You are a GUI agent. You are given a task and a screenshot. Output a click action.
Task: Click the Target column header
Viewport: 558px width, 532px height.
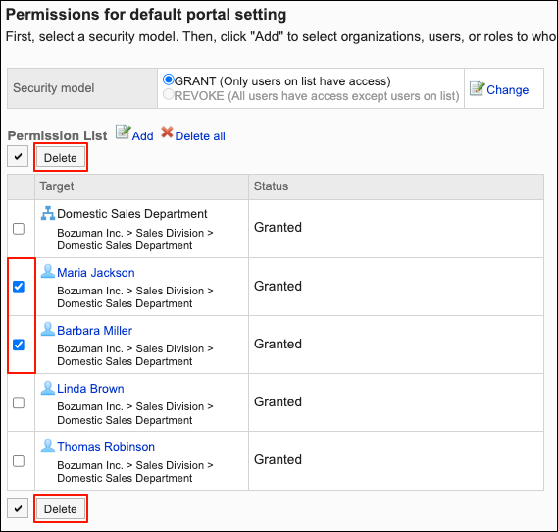[x=141, y=186]
